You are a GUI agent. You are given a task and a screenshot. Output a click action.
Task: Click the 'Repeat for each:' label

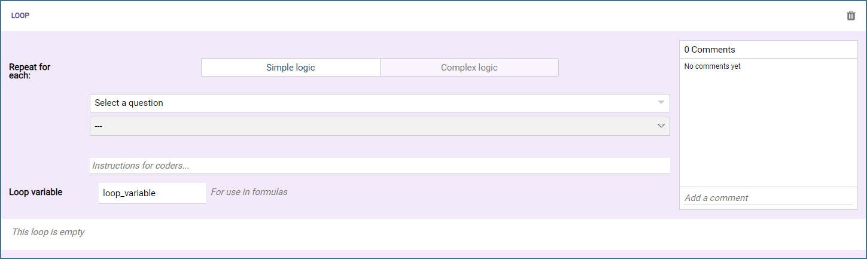(x=30, y=71)
